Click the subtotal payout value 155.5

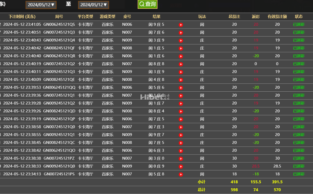[x=256, y=182]
